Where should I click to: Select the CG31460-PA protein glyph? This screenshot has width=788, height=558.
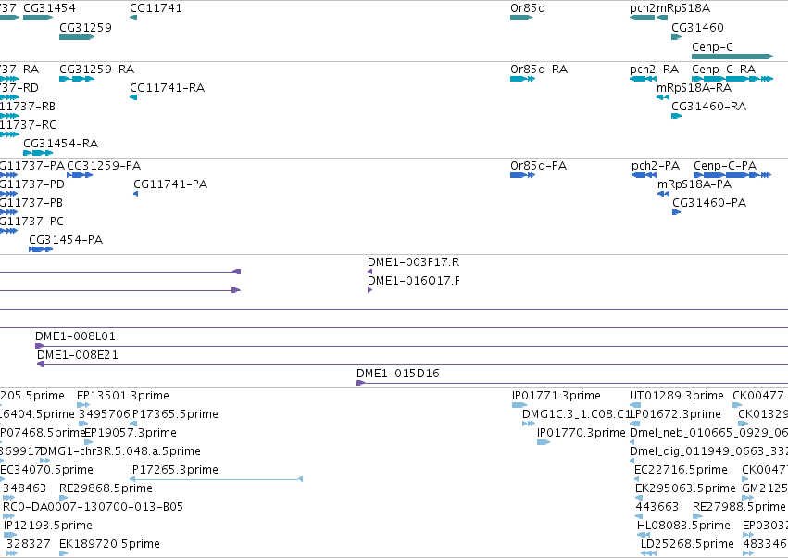(x=677, y=212)
